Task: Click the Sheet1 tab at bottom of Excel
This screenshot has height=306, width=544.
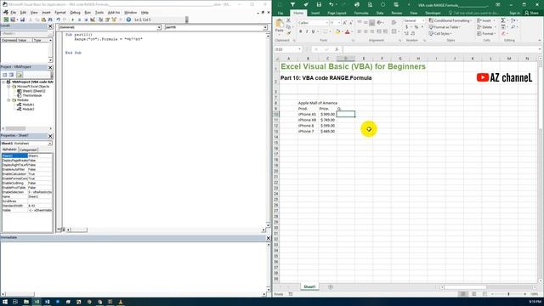Action: [x=309, y=287]
